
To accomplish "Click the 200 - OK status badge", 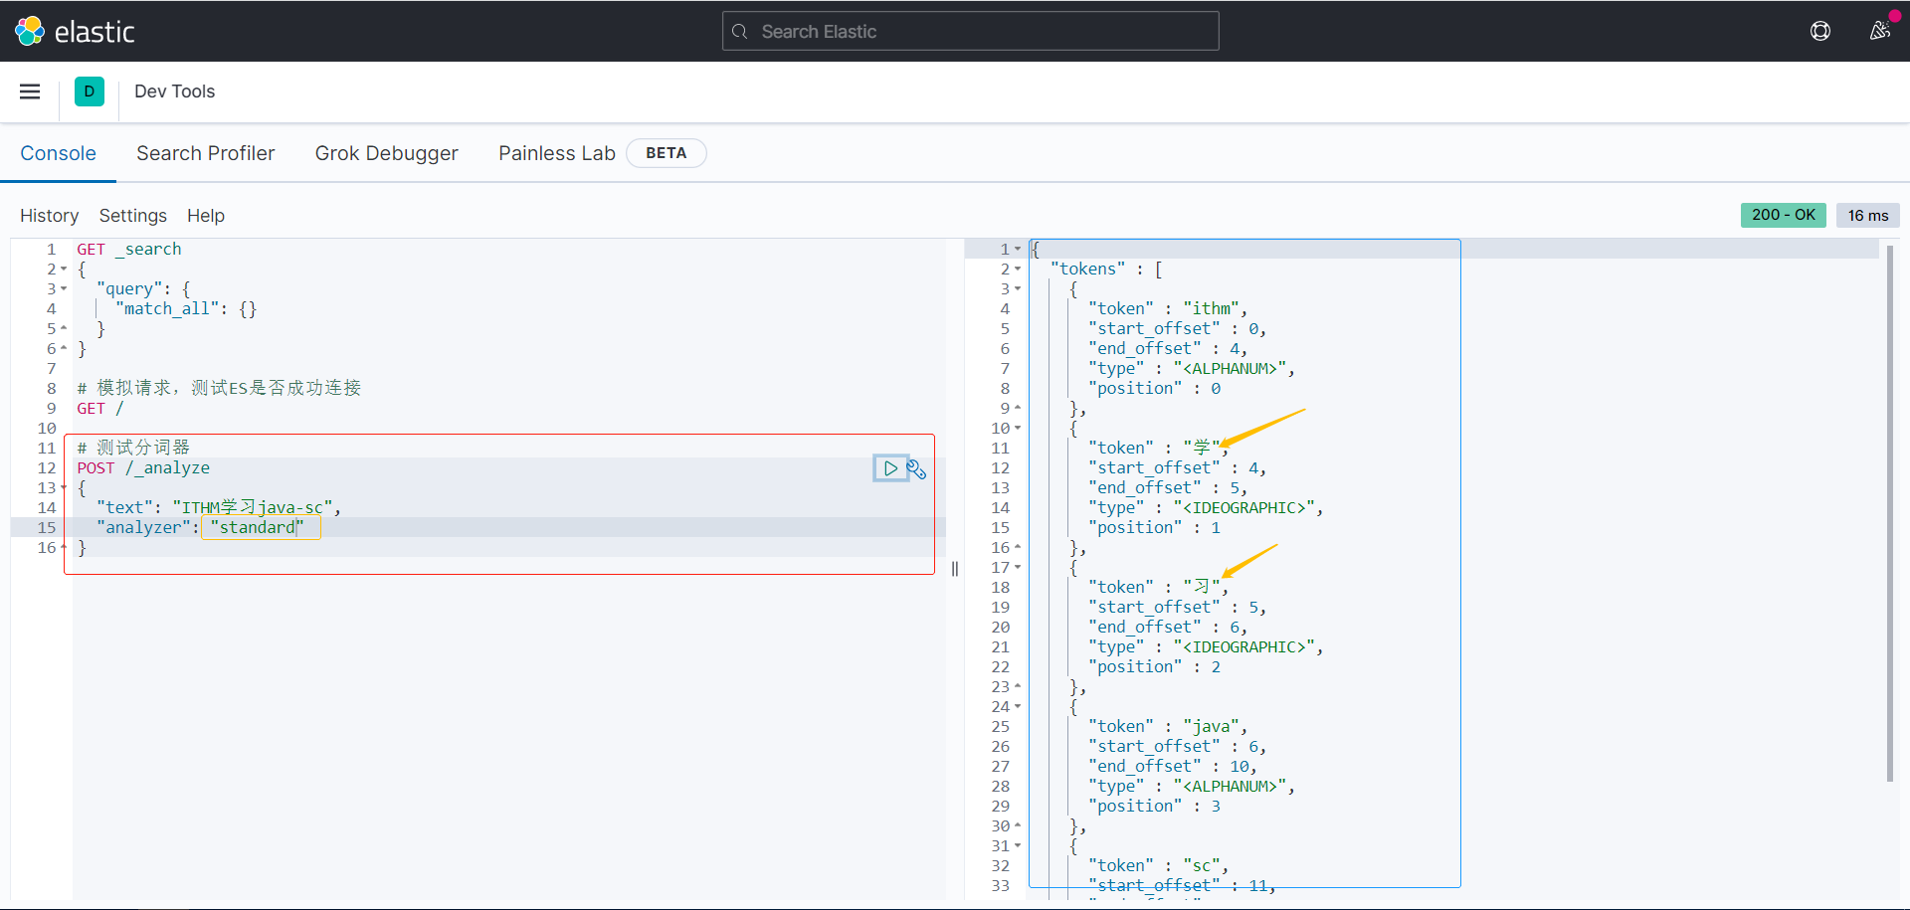I will point(1784,215).
